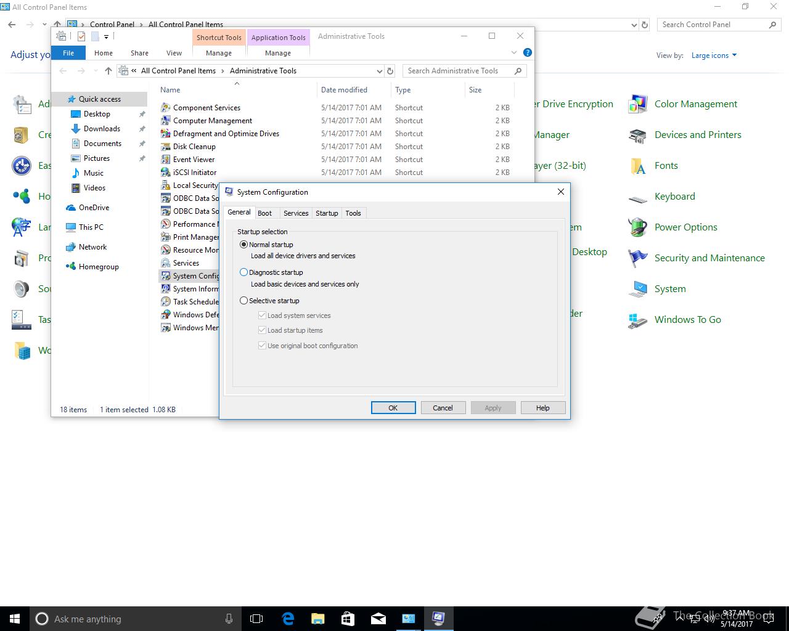Open the View by Large icons dropdown
Viewport: 789px width, 631px height.
(714, 55)
